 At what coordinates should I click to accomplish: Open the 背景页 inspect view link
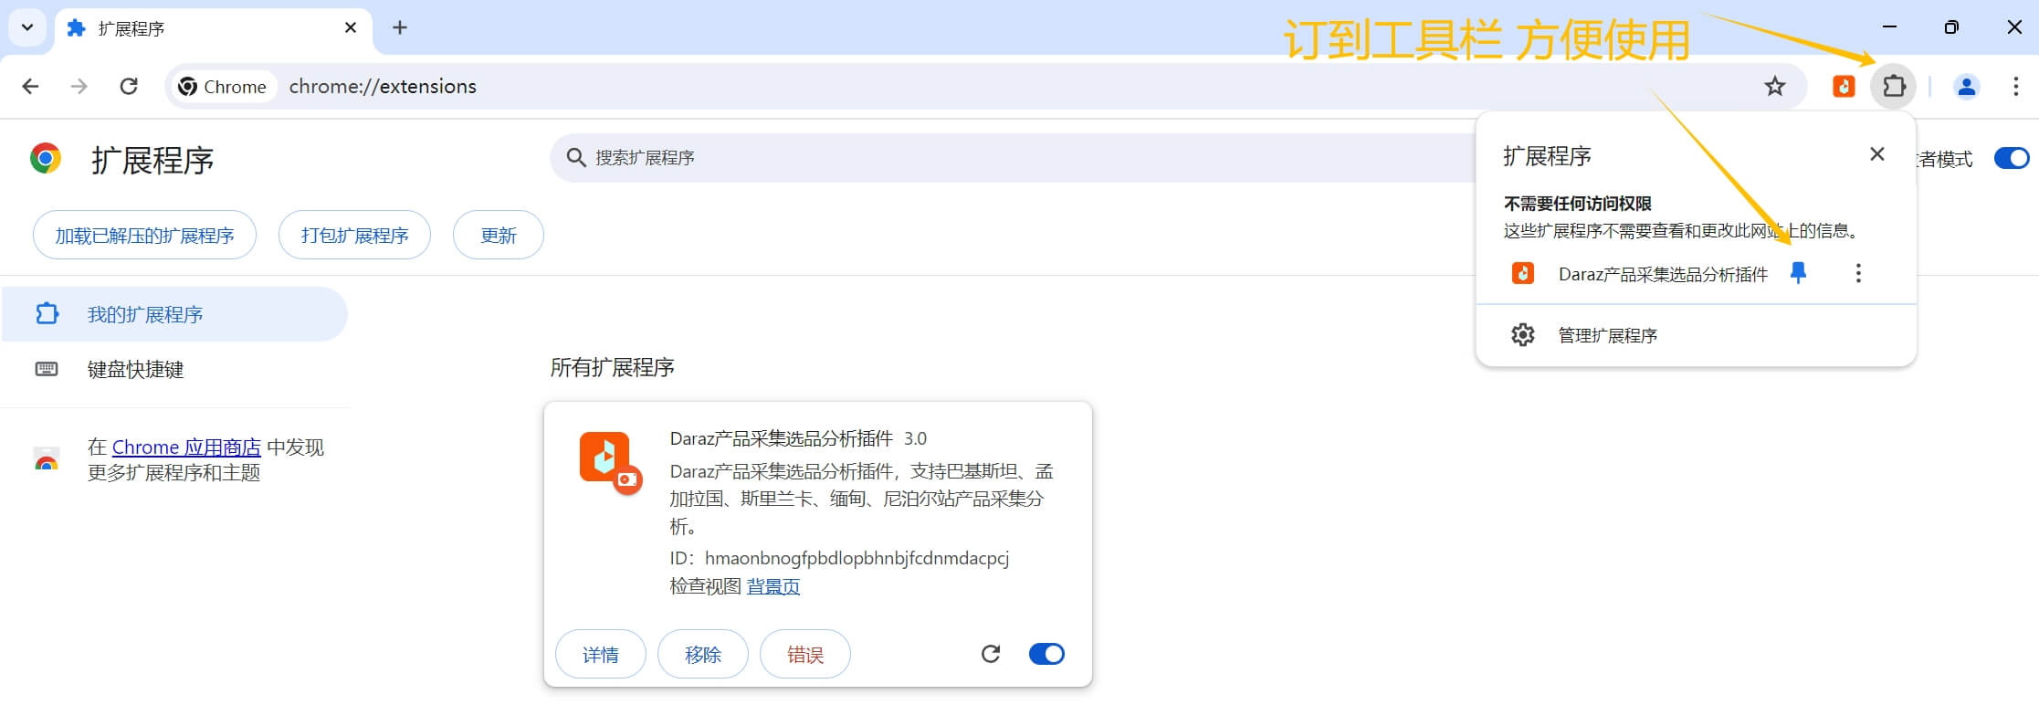pos(773,586)
